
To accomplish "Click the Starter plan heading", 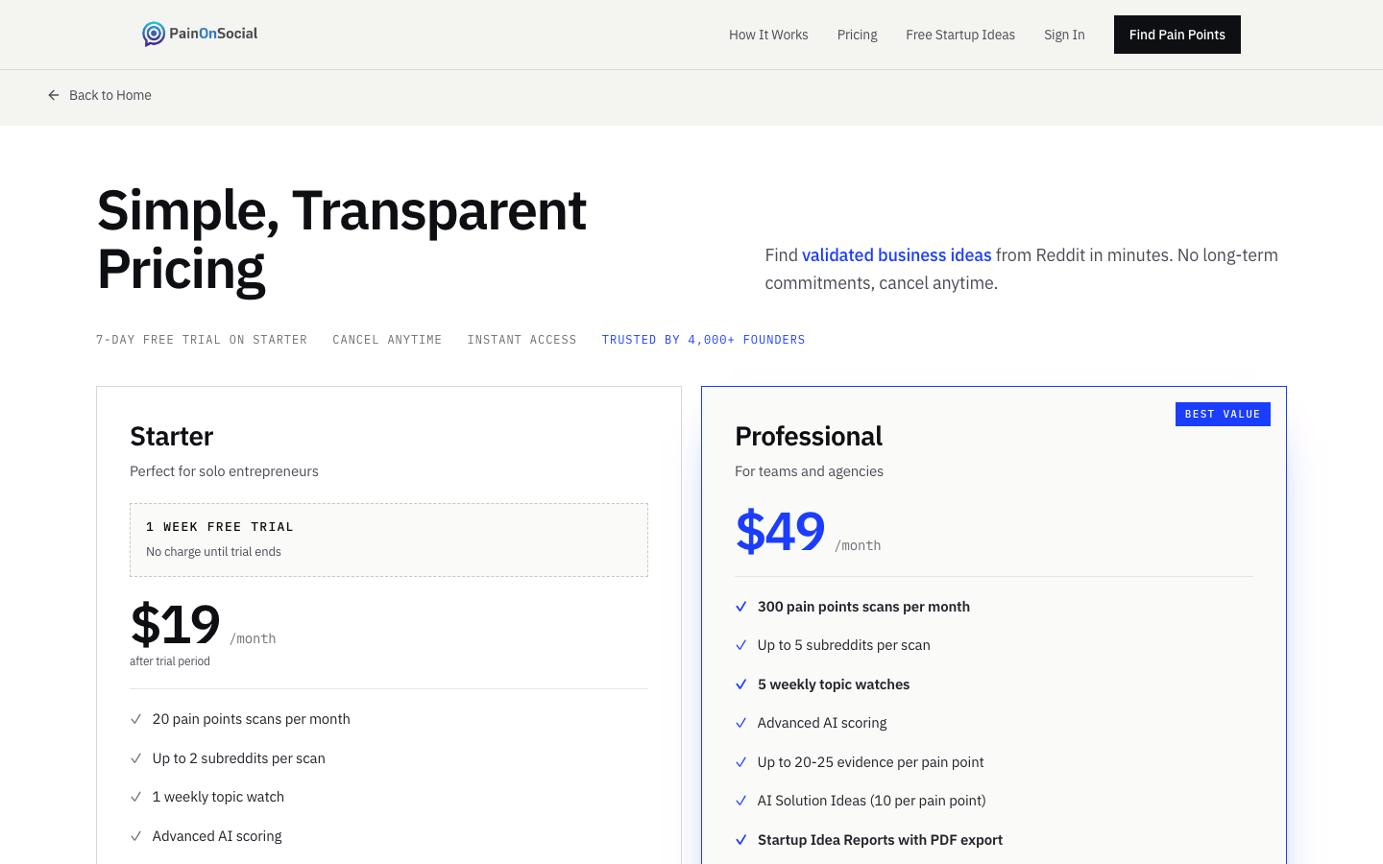I will coord(172,437).
